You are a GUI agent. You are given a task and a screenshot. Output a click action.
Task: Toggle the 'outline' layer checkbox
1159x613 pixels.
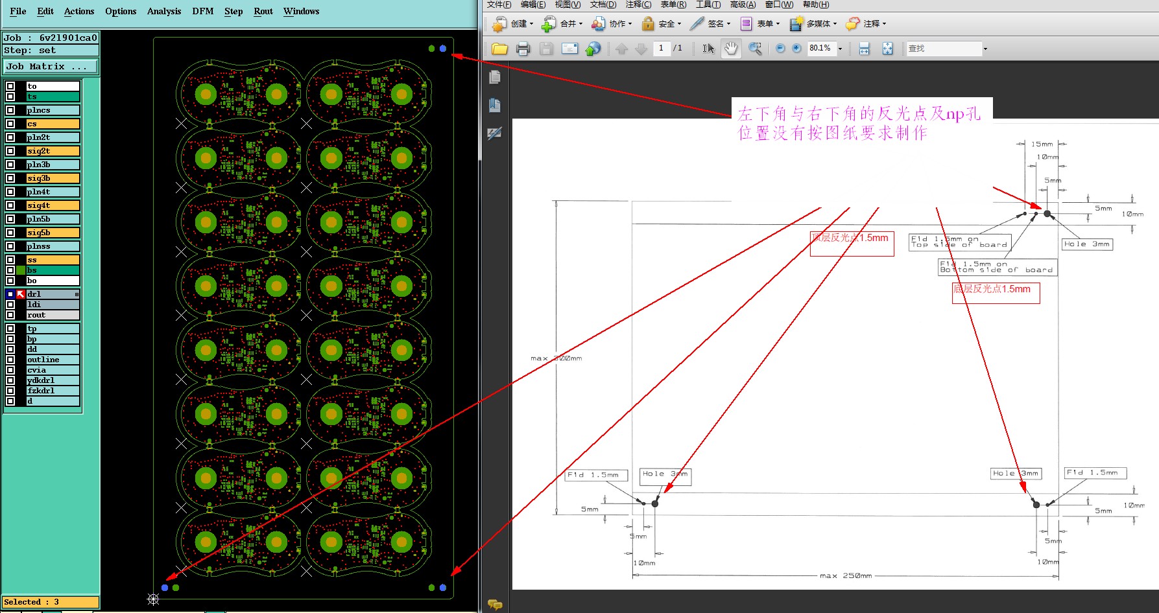tap(10, 360)
